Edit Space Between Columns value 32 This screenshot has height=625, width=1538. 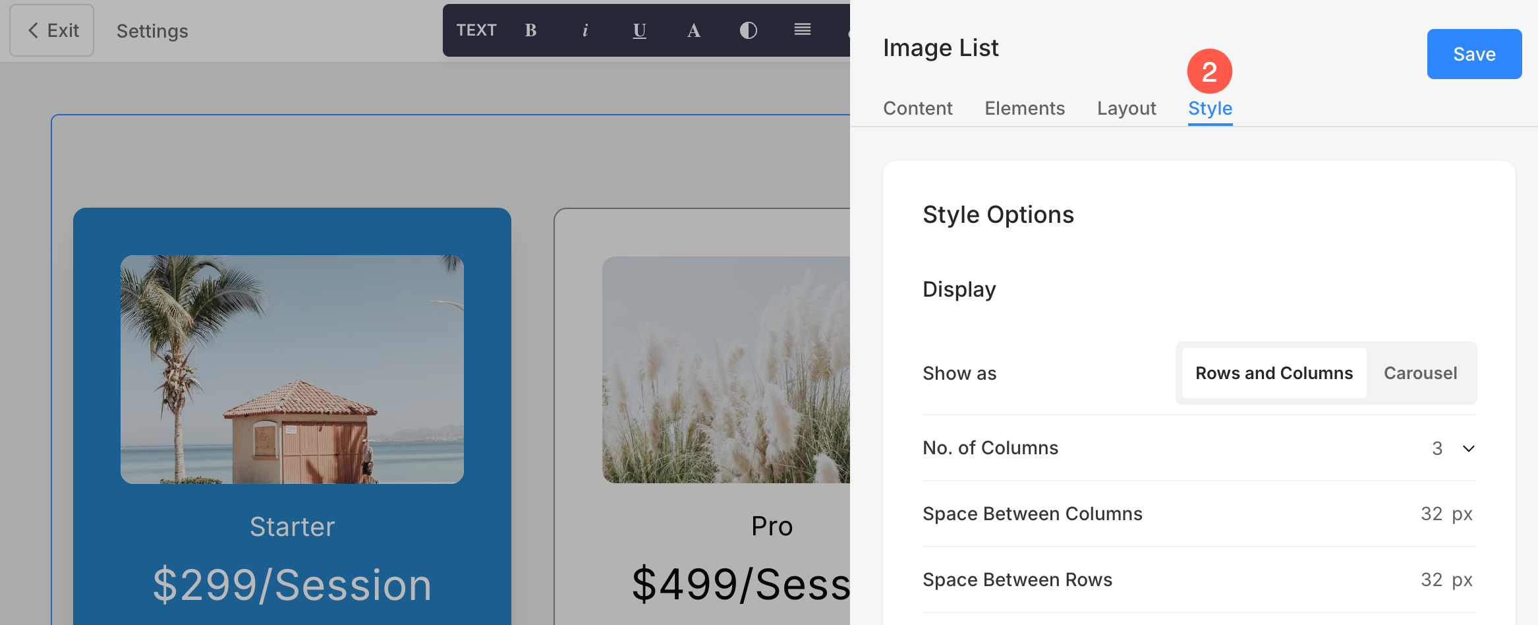tap(1431, 514)
